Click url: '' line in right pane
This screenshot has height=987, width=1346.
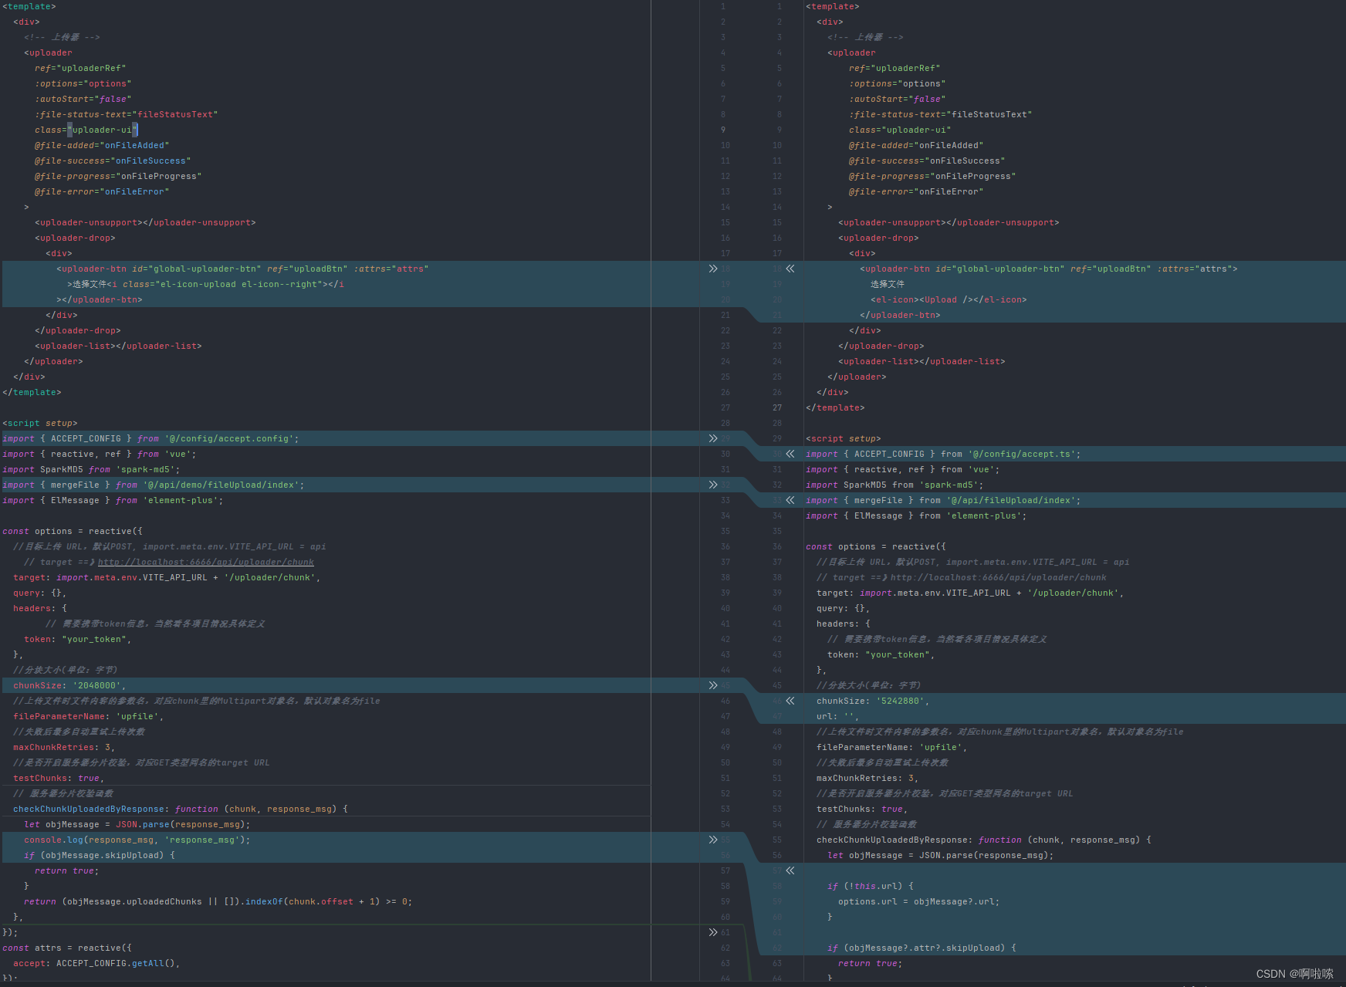click(837, 716)
